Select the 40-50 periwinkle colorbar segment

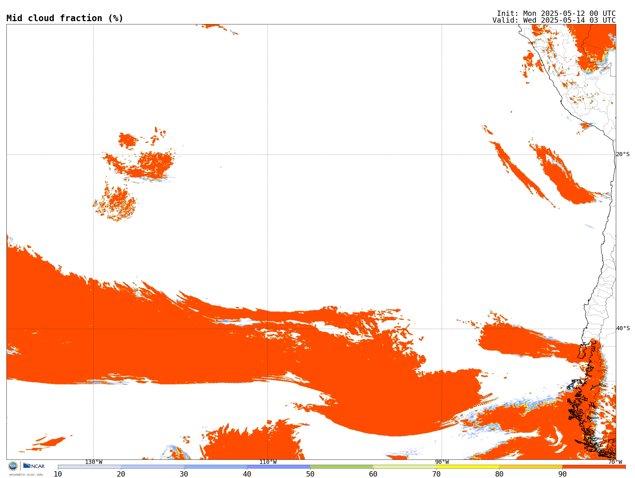[x=278, y=467]
